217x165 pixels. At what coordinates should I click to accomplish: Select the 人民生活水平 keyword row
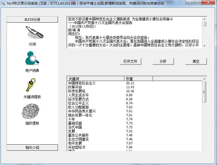pyautogui.click(x=134, y=95)
